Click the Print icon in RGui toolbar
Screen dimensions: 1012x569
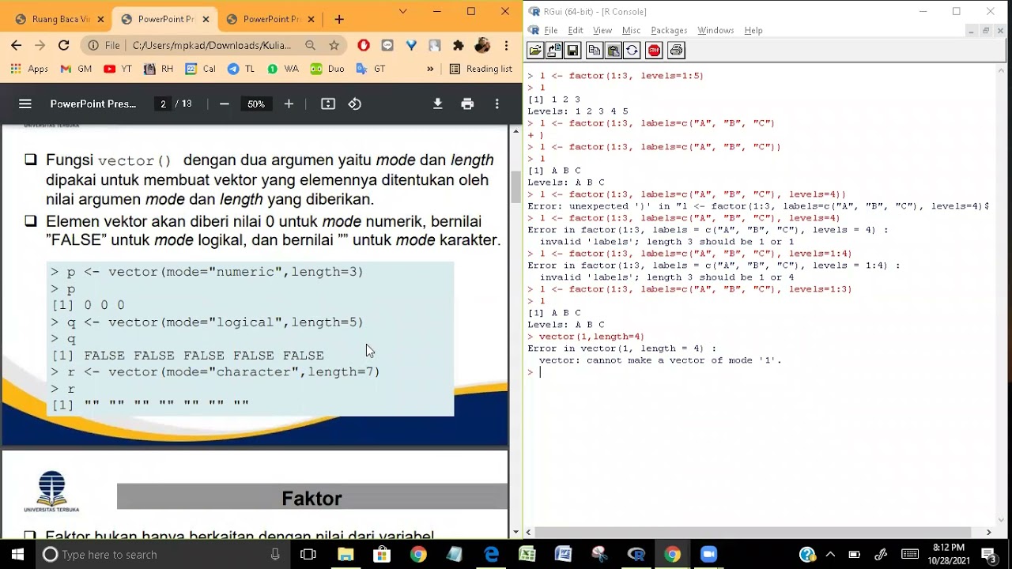tap(676, 51)
